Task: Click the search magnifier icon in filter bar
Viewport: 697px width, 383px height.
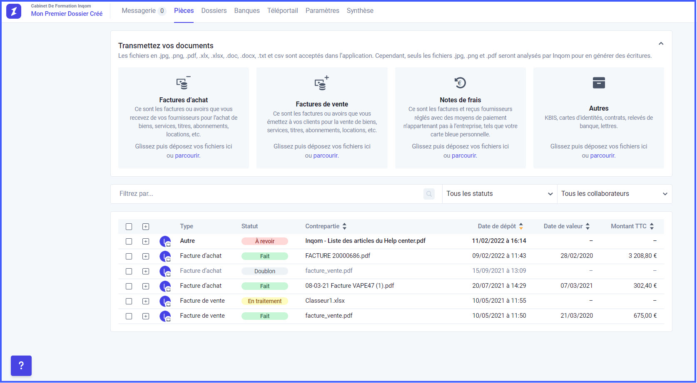Action: (429, 194)
